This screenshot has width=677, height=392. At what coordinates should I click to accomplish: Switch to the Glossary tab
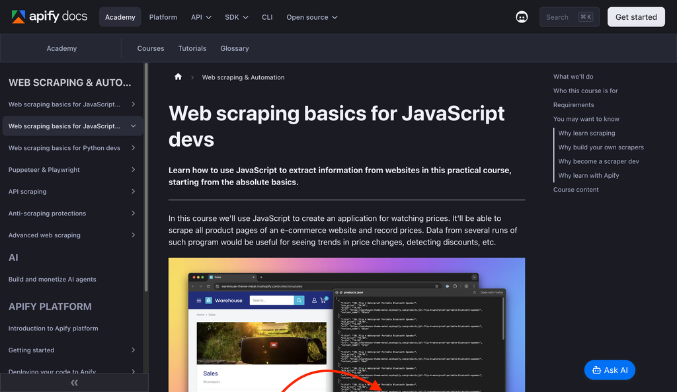tap(235, 48)
